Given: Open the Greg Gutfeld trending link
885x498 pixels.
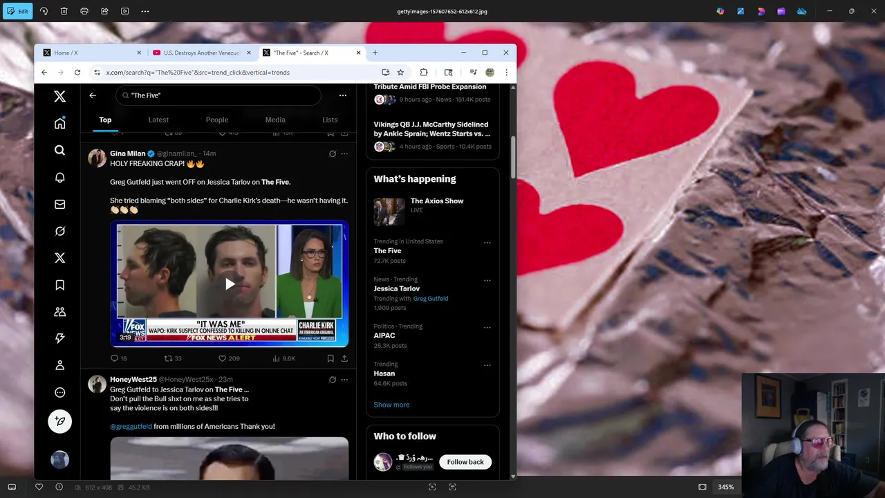Looking at the screenshot, I should [x=431, y=299].
